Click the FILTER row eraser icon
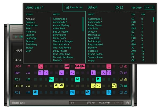This screenshot has width=161, height=107. (x=126, y=86)
